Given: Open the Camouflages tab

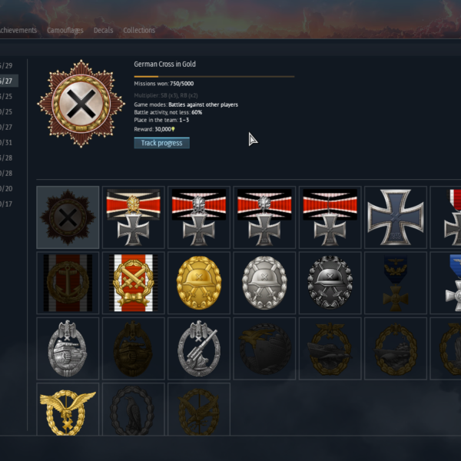Looking at the screenshot, I should tap(65, 30).
